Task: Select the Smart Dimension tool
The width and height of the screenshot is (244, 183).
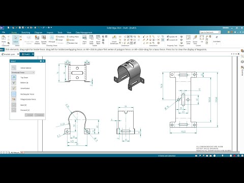Action: tap(114, 40)
